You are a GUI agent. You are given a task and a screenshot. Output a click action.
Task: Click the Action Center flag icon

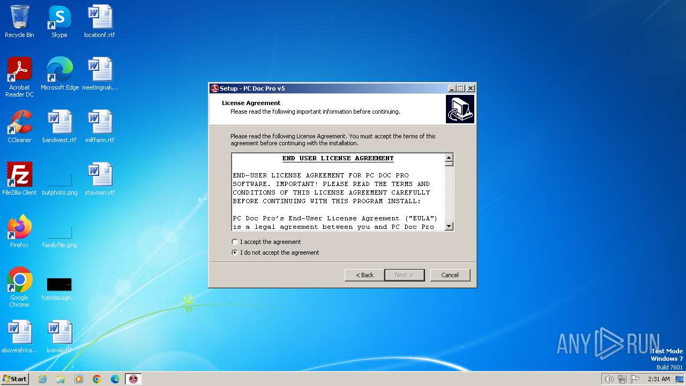point(635,379)
